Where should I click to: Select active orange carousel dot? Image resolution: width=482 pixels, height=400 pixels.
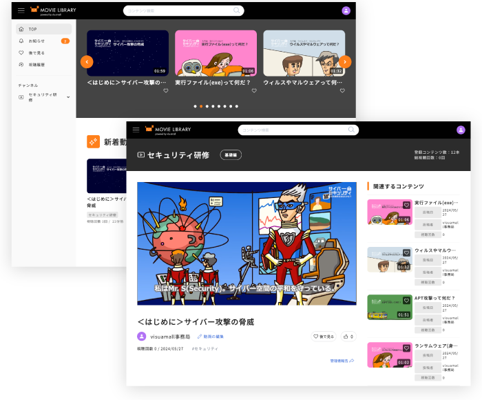(x=201, y=106)
